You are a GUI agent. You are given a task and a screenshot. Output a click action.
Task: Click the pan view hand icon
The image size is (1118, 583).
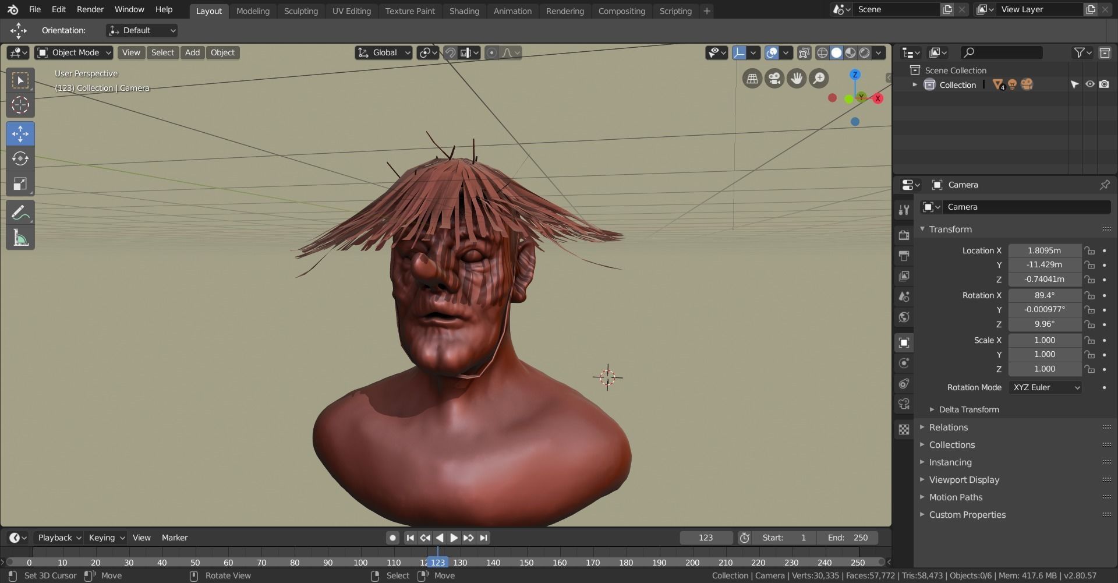[797, 78]
